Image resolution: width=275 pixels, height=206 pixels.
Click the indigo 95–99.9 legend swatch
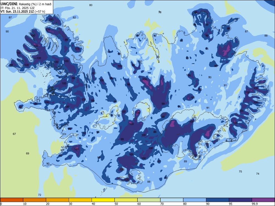coord(240,200)
